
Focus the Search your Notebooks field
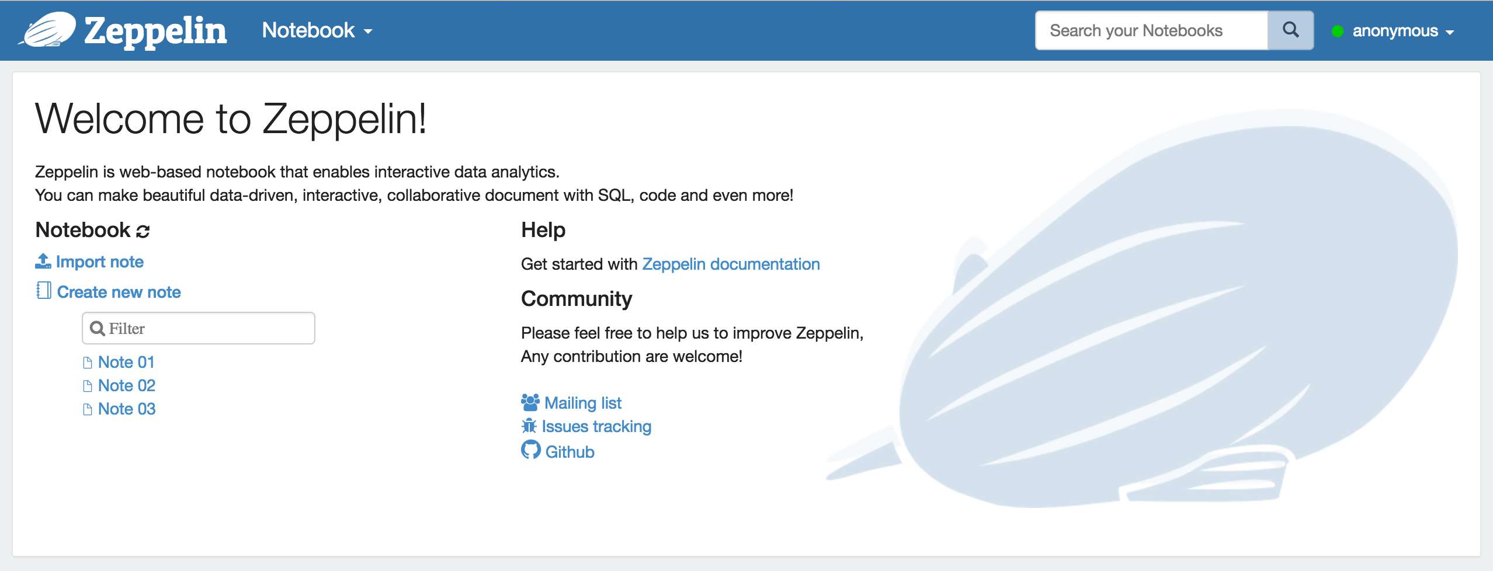click(x=1151, y=30)
